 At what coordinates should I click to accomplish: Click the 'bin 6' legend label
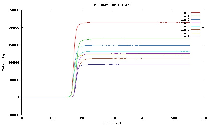185,33
